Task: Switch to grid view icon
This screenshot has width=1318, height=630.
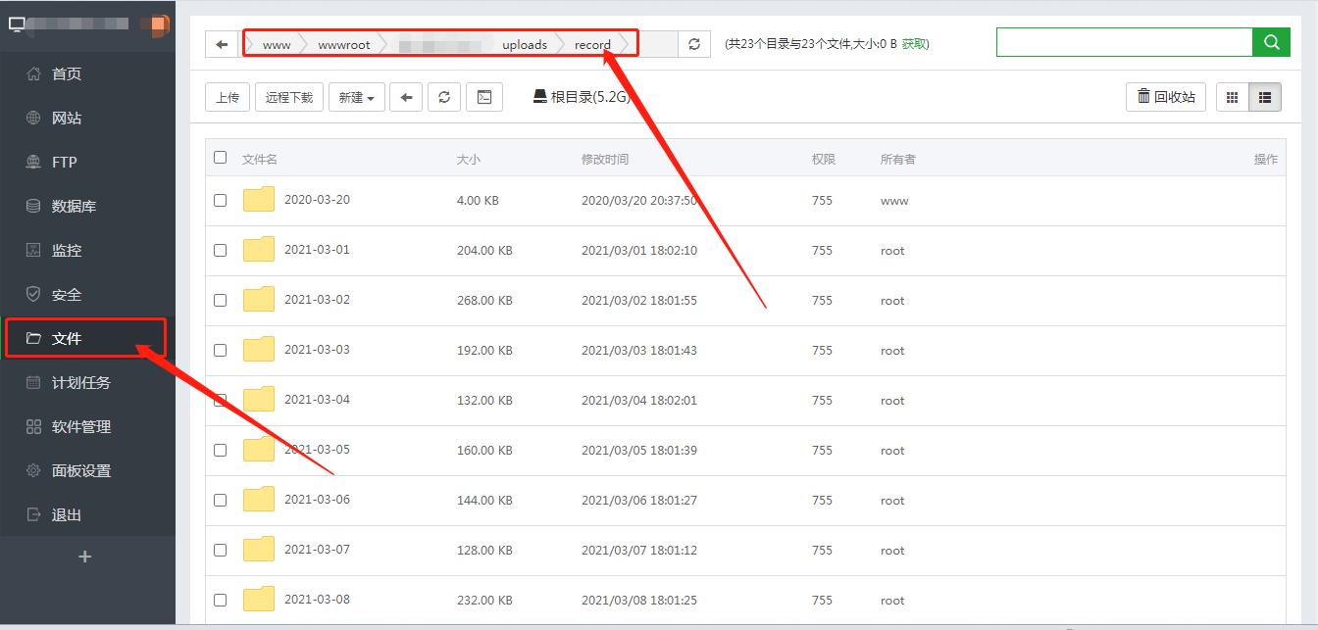Action: [1233, 97]
